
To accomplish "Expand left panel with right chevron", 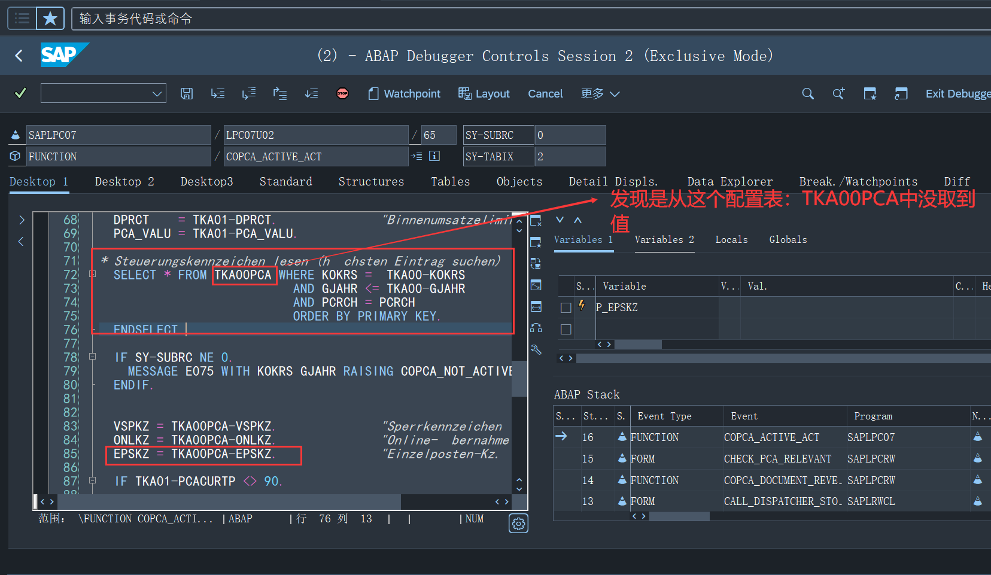I will 21,220.
